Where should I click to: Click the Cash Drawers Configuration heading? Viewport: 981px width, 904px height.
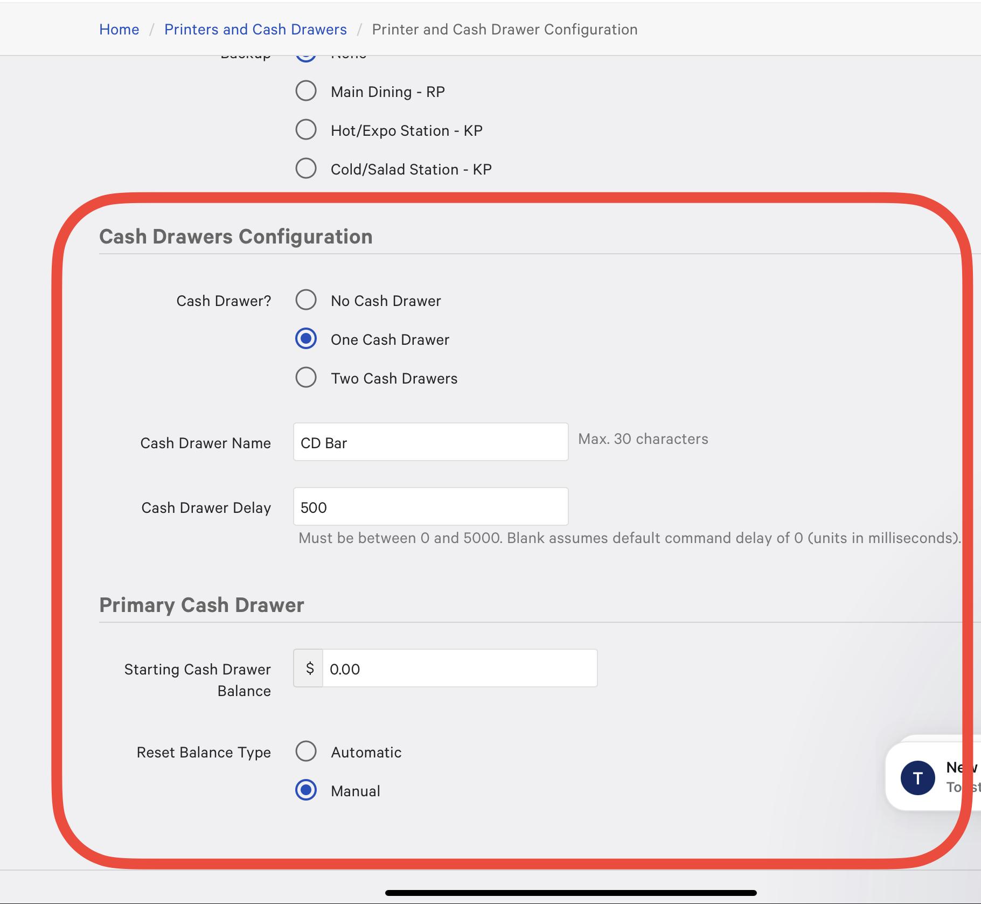coord(235,237)
